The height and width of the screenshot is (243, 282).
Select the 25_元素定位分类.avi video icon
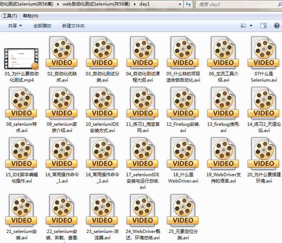click(x=183, y=210)
